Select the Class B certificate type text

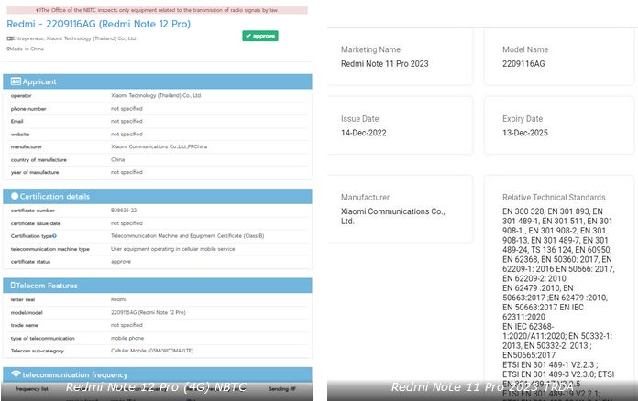click(x=188, y=236)
